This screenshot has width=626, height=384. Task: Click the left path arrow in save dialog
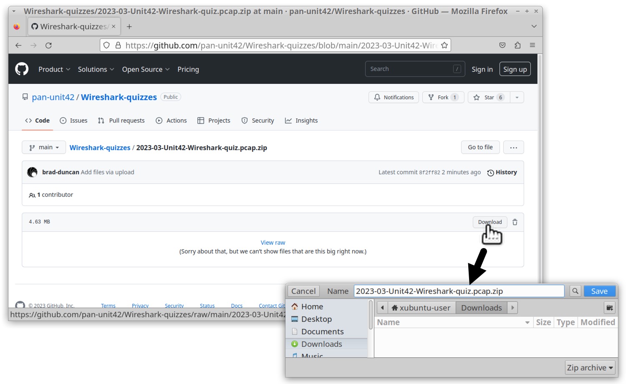[382, 308]
